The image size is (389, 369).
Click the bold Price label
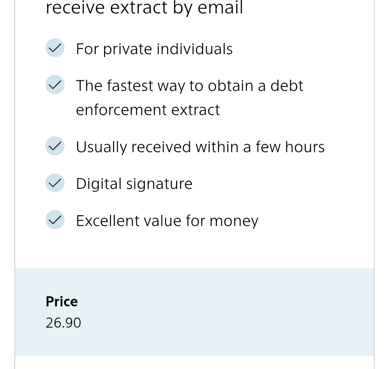pyautogui.click(x=62, y=301)
